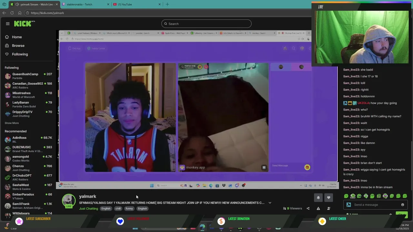
Task: Open the Just Chatting category link
Action: [88, 208]
